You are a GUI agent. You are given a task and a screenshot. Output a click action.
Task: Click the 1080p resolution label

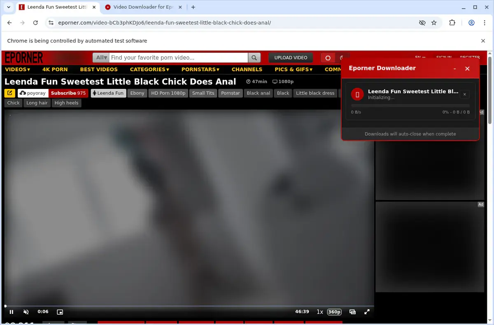coord(283,82)
